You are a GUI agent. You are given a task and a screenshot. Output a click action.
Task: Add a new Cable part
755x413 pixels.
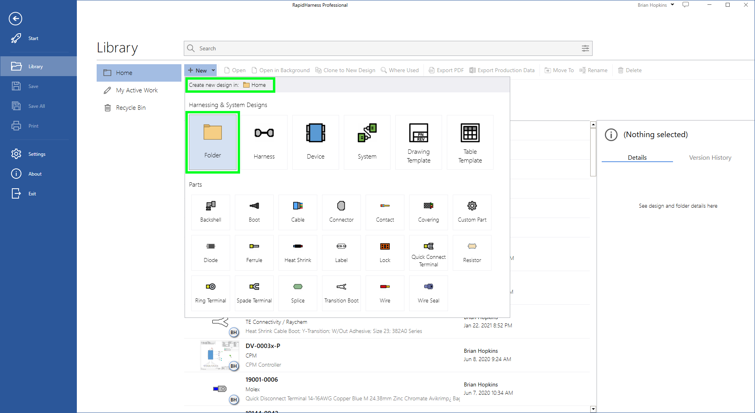[x=298, y=212]
